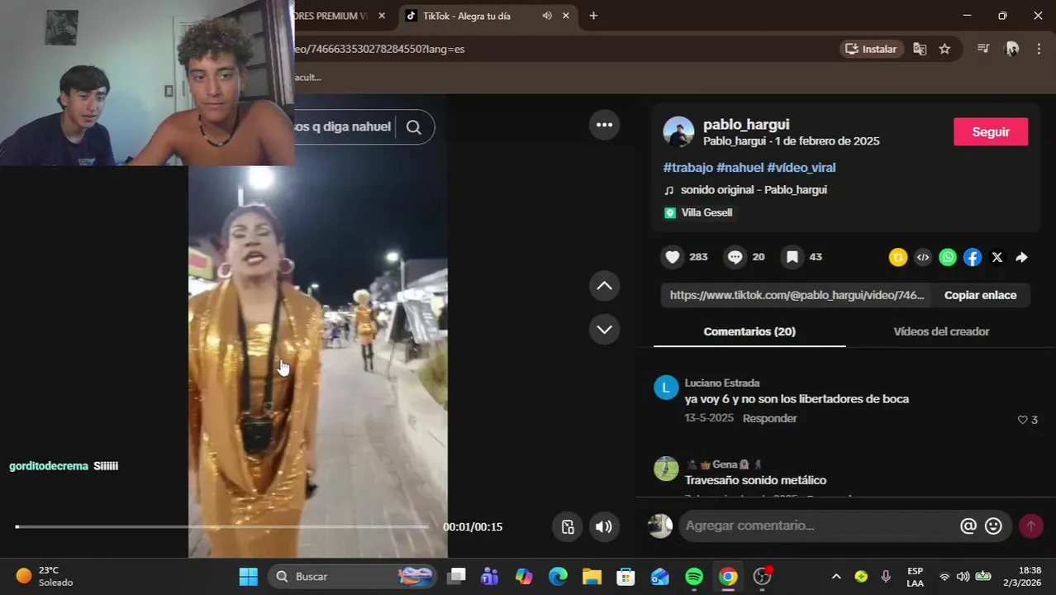Open comments via speech bubble icon
The height and width of the screenshot is (595, 1056).
tap(735, 257)
